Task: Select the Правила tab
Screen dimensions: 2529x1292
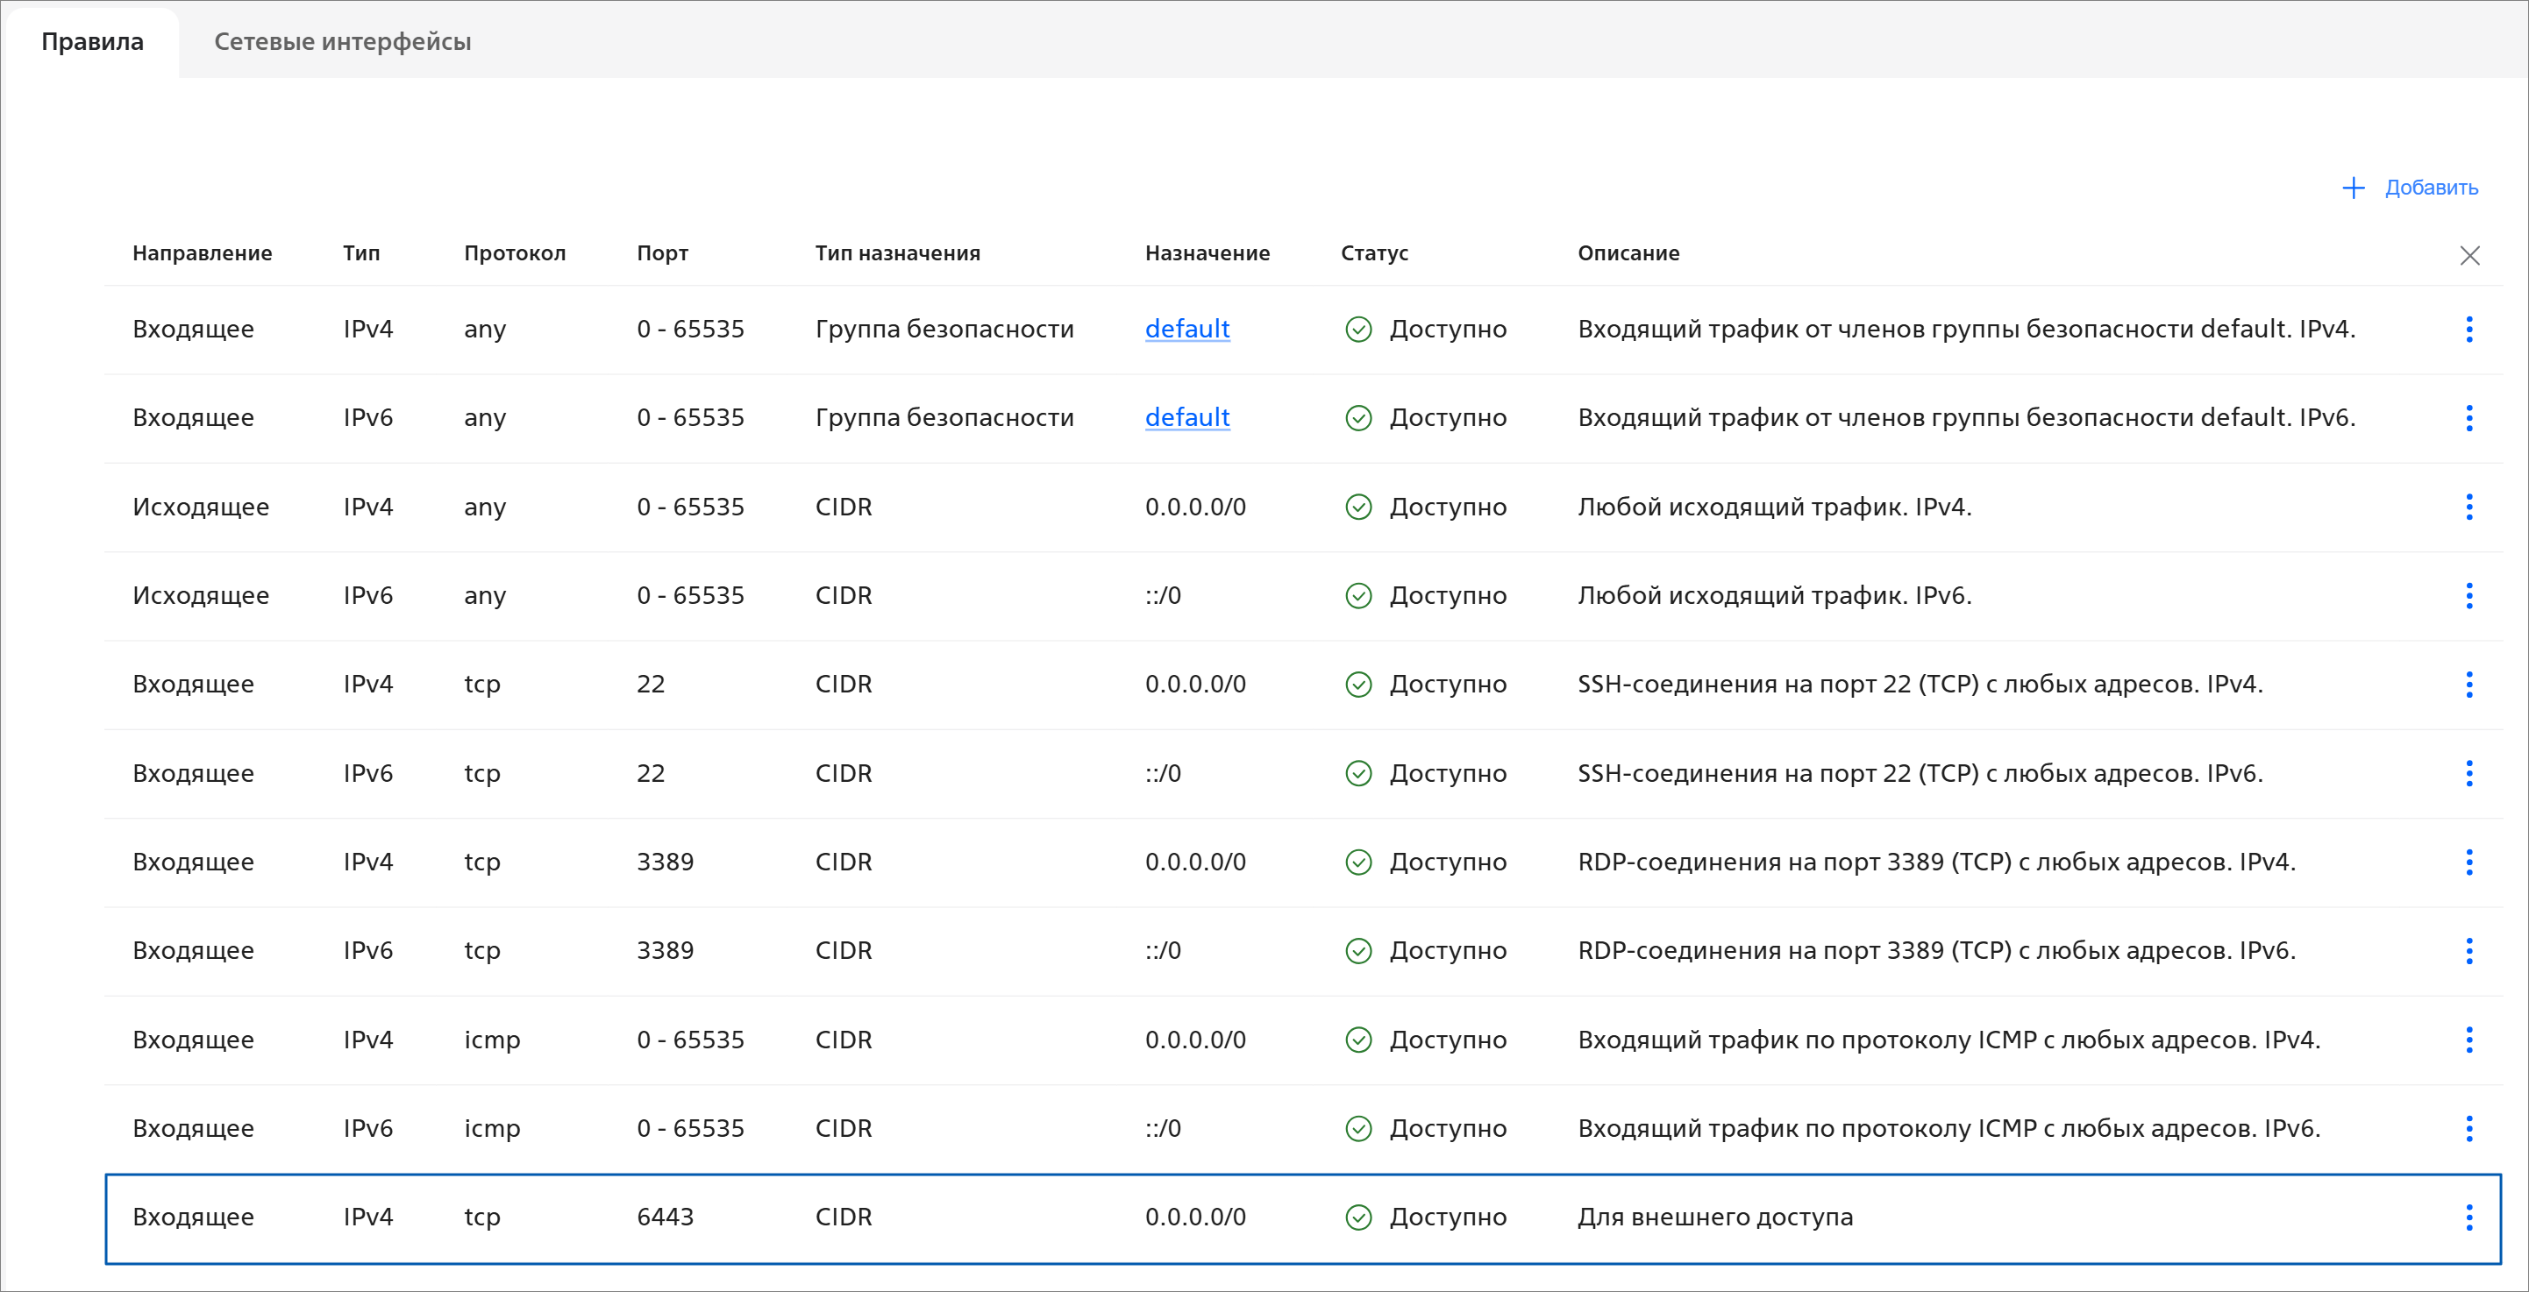Action: tap(92, 42)
